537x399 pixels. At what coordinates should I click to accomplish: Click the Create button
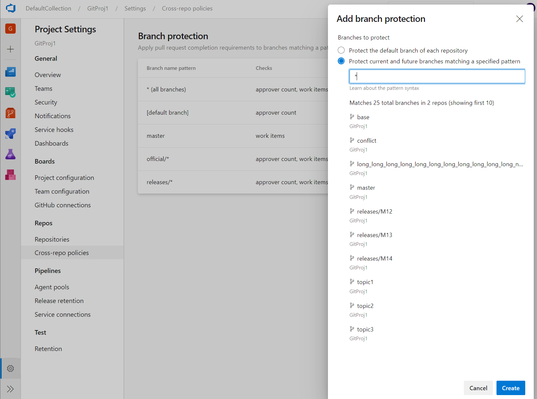(511, 388)
